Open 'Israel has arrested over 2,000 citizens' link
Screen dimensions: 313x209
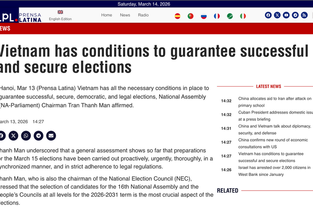(274, 171)
